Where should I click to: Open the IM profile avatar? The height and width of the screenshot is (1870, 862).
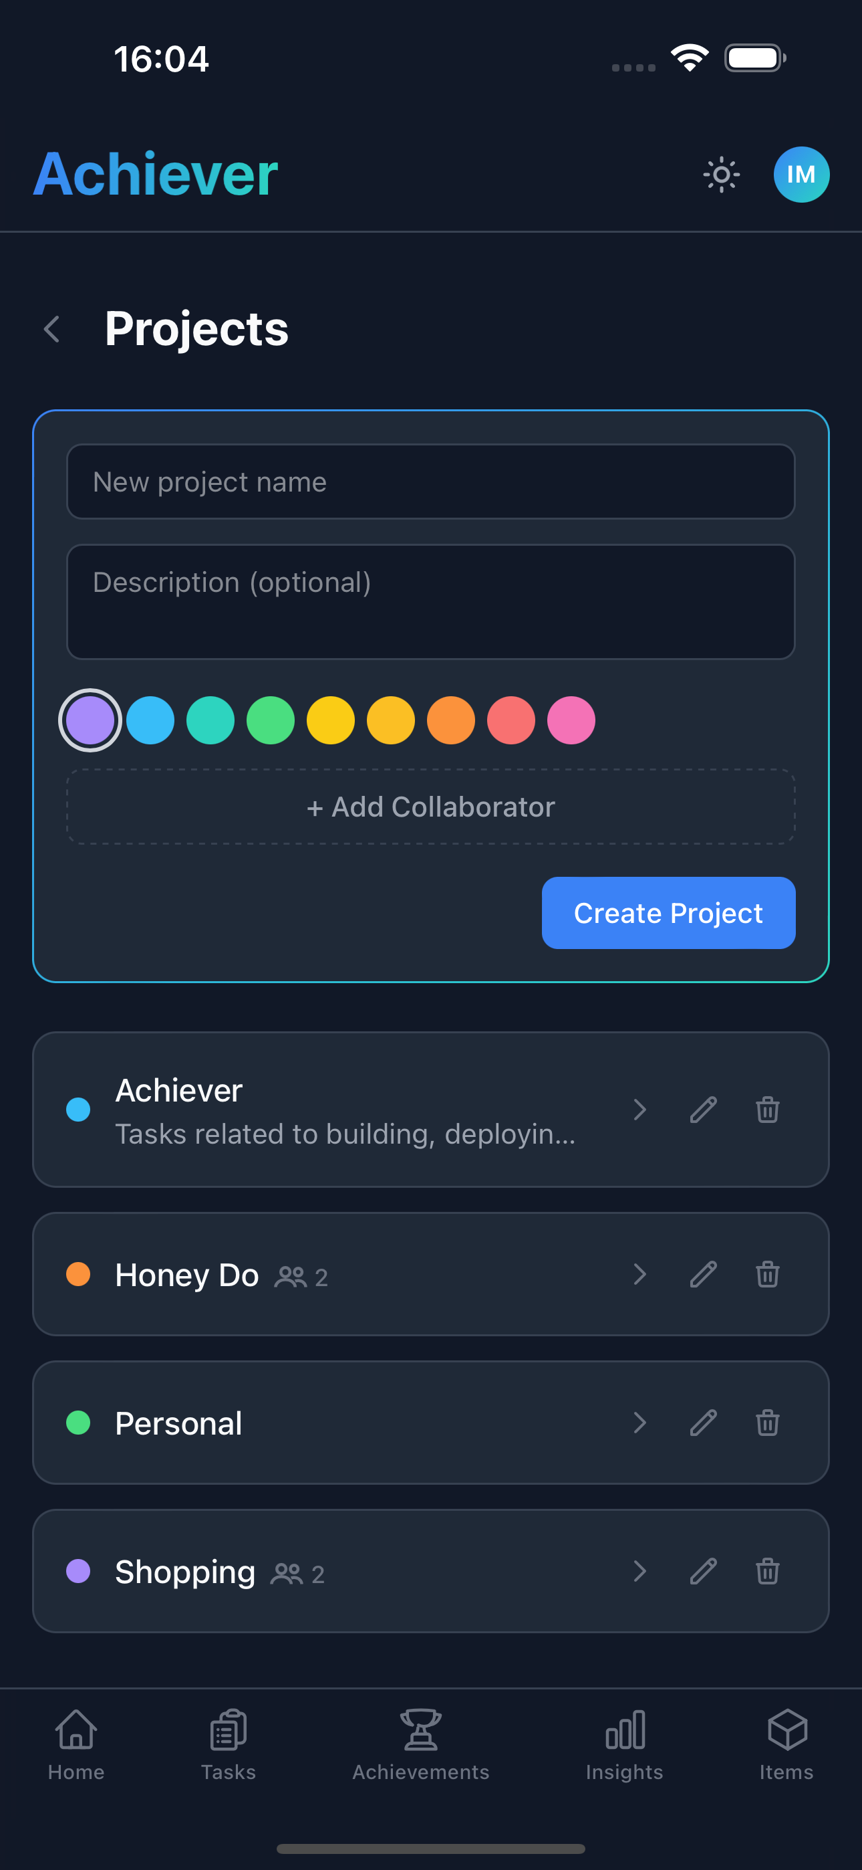point(801,173)
